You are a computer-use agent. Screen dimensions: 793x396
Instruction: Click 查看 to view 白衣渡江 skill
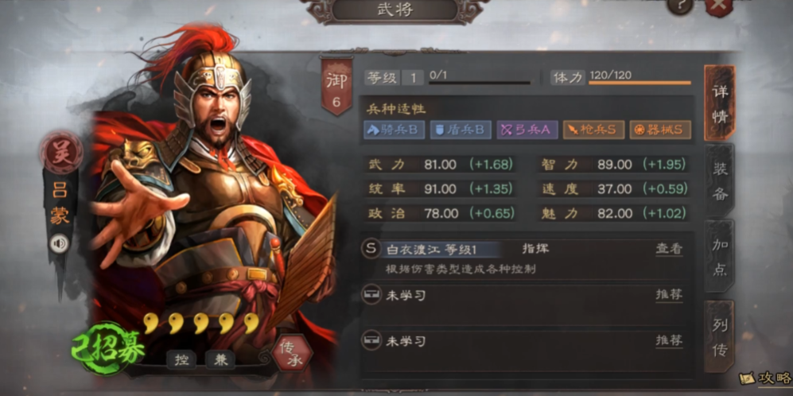tap(669, 249)
